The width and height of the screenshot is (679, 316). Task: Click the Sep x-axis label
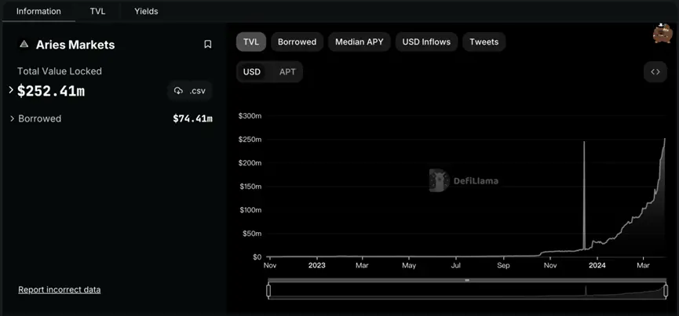coord(503,265)
